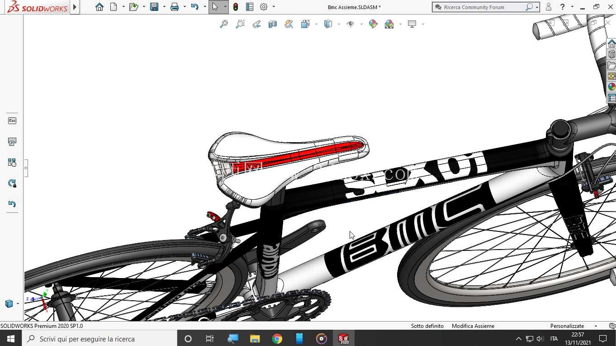Open Dynamic Annotation Views tool

tap(289, 24)
